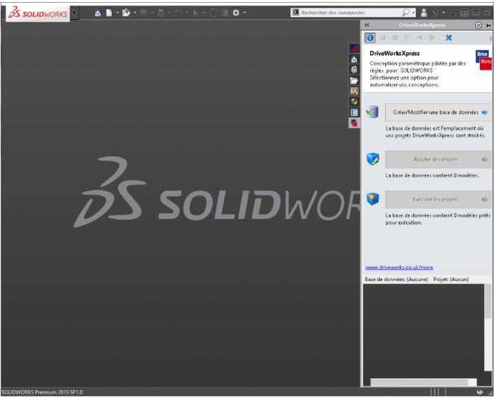495x397 pixels.
Task: Click the magnifier icon in the search box
Action: point(406,12)
